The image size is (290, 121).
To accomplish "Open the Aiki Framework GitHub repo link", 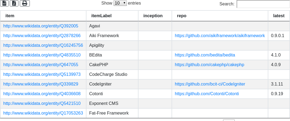I will 220,36.
